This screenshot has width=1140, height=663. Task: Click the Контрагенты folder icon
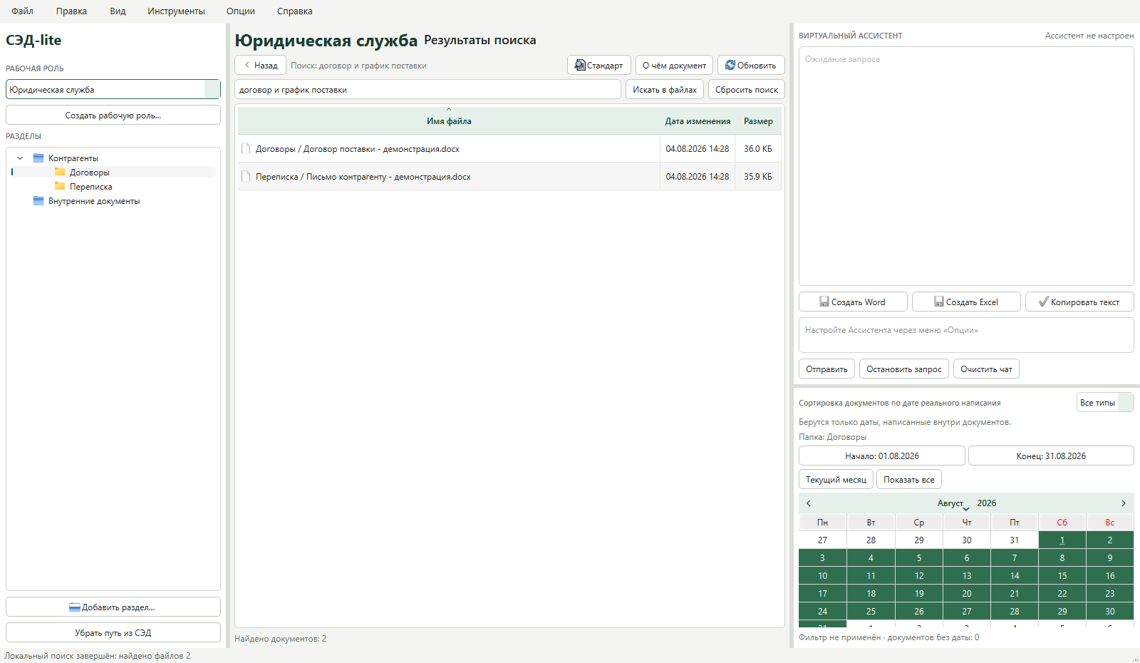point(38,158)
